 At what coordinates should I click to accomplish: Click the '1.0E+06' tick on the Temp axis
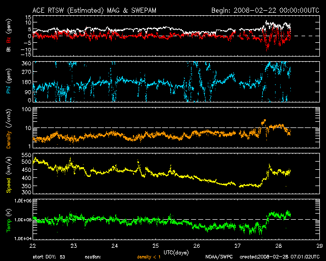tap(23, 201)
